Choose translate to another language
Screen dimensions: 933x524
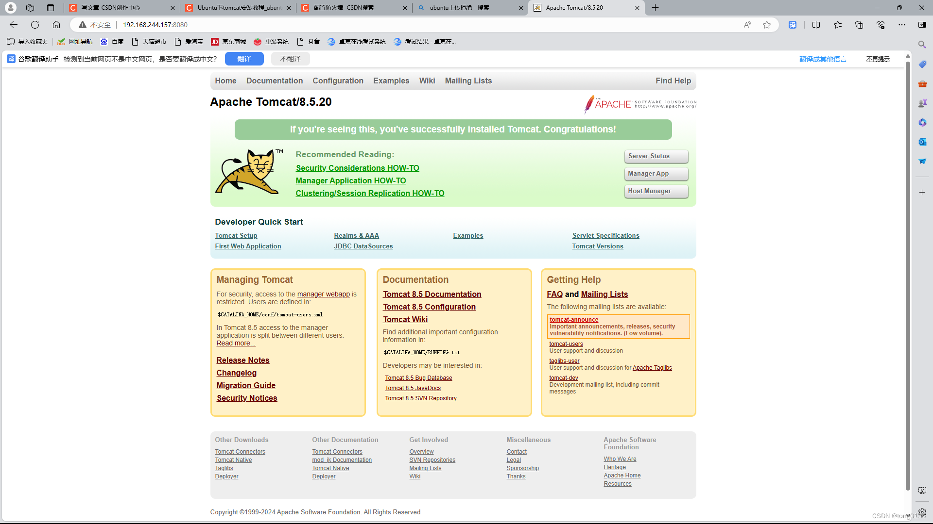pos(823,59)
